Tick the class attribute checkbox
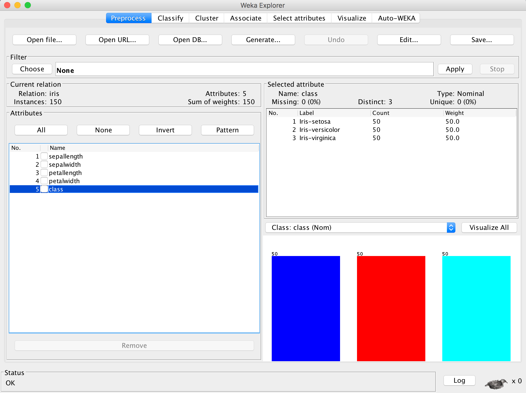This screenshot has height=393, width=526. pos(44,189)
